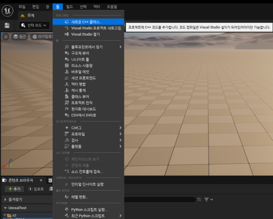Expand the 플랫폼 submenu arrow
Viewport: 273px width, 219px height.
coord(120,146)
